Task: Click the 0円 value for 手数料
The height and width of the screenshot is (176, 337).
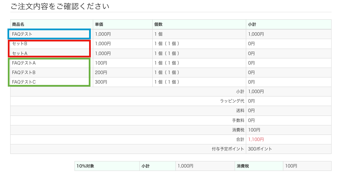Action: (x=251, y=120)
